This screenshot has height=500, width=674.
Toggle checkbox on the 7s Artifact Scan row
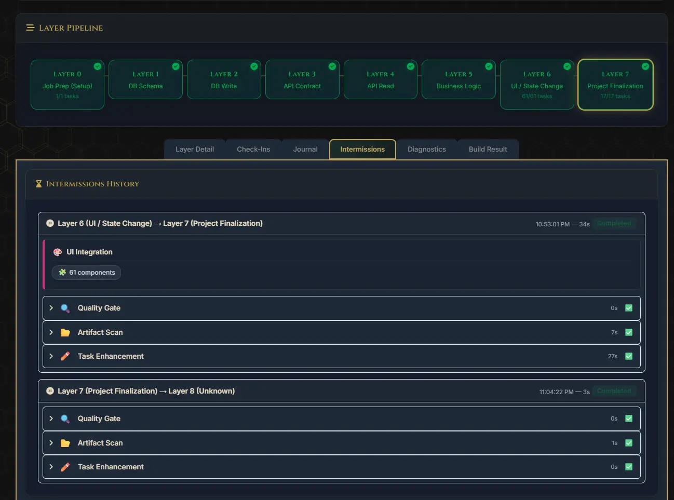pos(629,332)
